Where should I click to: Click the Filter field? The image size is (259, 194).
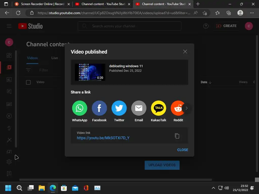[44, 70]
